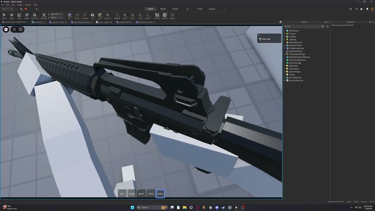Select the MP5SD hotbar slot
This screenshot has width=375, height=211.
tap(151, 193)
